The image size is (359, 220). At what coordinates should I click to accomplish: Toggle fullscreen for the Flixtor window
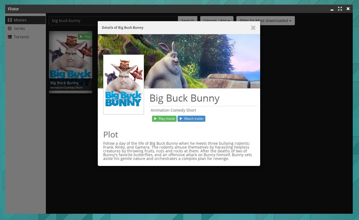(340, 9)
